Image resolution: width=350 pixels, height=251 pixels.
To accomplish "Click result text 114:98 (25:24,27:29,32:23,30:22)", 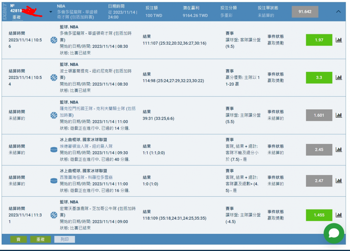I will coord(173,81).
